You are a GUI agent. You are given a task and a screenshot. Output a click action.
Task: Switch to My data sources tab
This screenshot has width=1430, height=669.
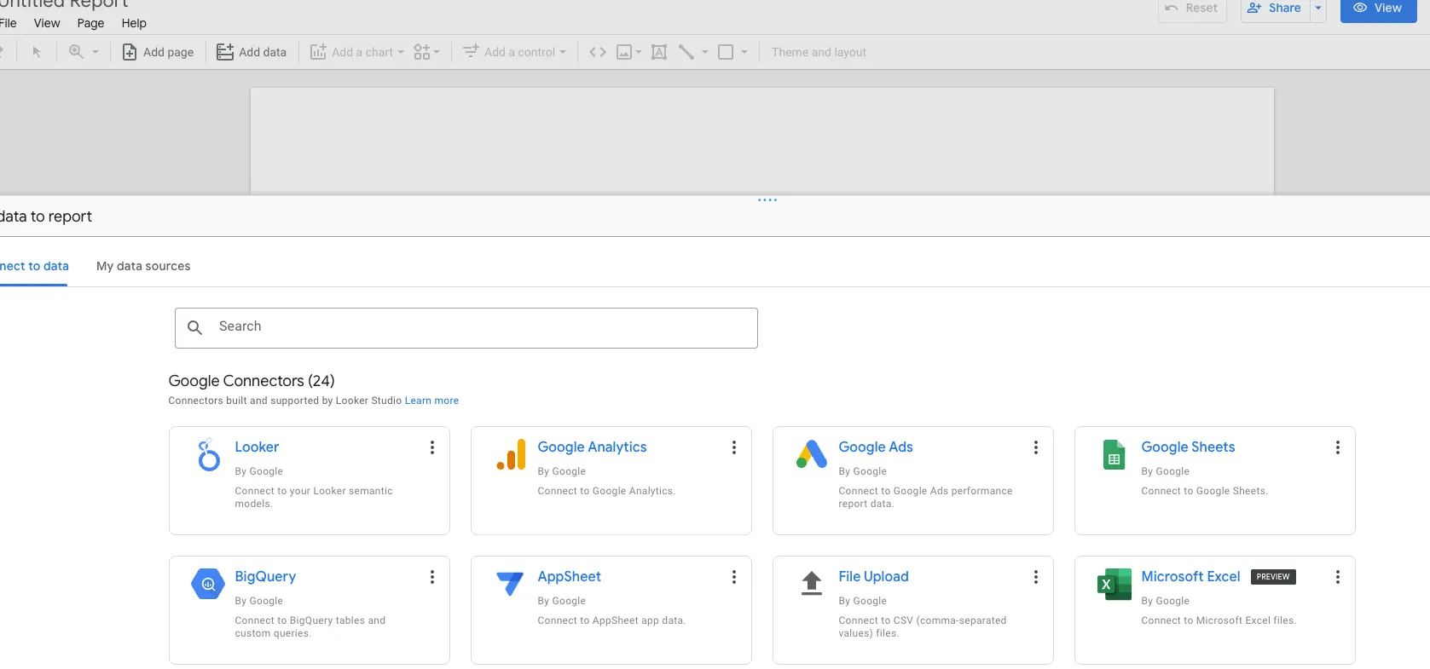pos(143,266)
